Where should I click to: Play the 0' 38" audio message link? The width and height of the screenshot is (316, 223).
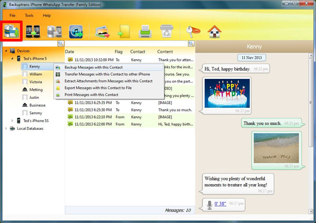point(220,204)
